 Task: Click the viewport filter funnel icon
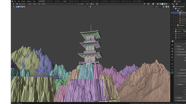[x=164, y=7]
